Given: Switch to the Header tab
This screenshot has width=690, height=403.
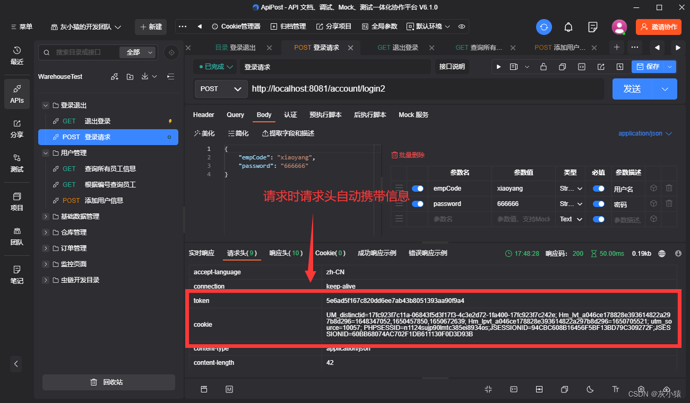Looking at the screenshot, I should click(x=204, y=115).
